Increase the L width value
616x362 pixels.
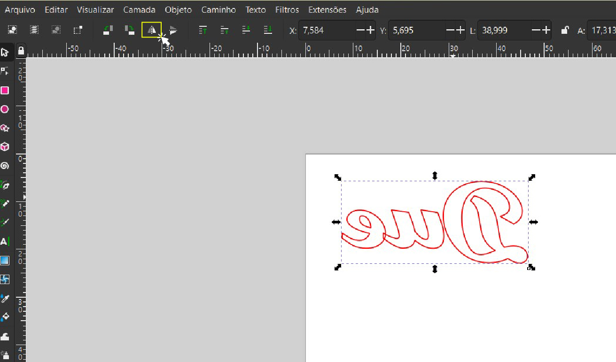pos(546,31)
